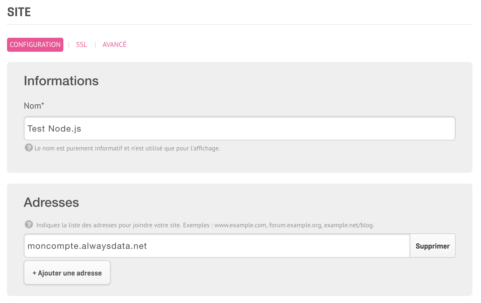Remove the moncompte.alwaysdata.net address entry
This screenshot has height=303, width=481.
[432, 246]
